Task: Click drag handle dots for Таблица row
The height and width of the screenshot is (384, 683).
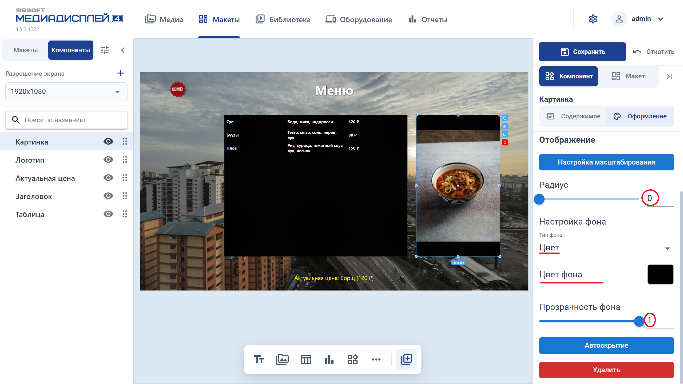Action: tap(125, 214)
